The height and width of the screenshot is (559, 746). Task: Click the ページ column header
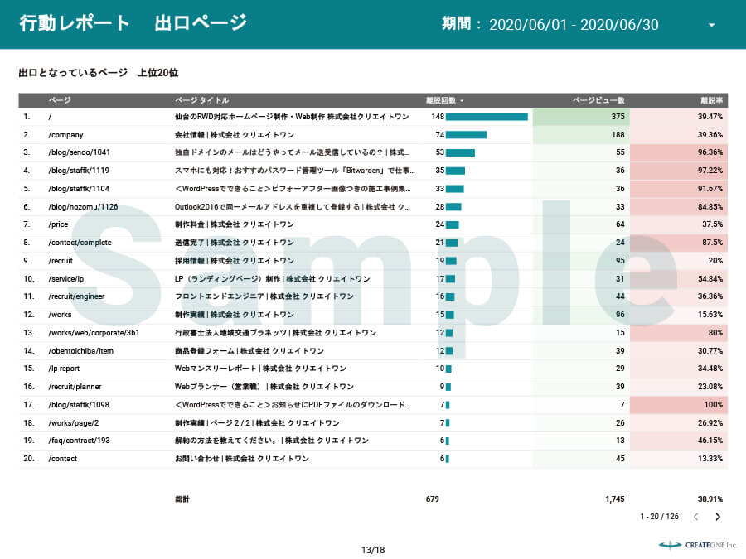[60, 100]
